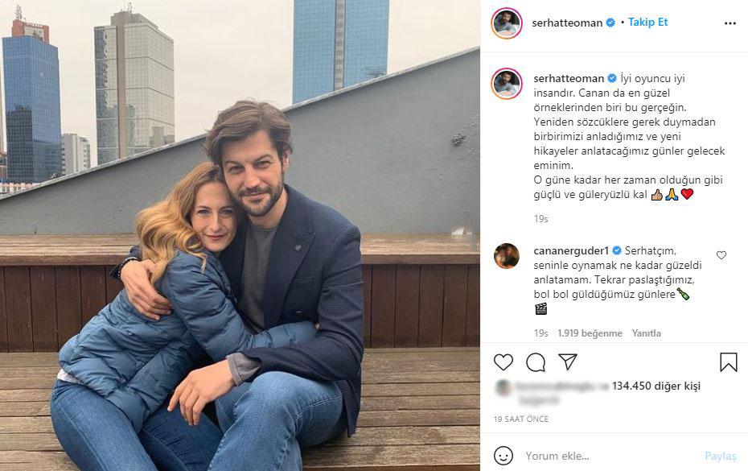748x471 pixels.
Task: Open emoji picker smiley icon
Action: point(503,456)
